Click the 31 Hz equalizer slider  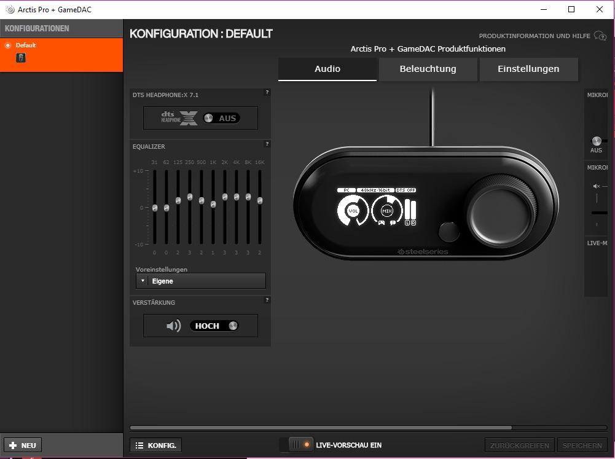(155, 208)
